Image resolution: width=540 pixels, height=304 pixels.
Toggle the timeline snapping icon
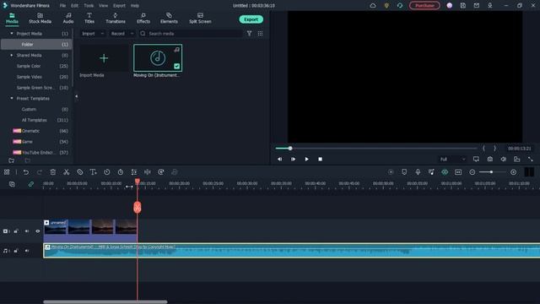[x=445, y=172]
